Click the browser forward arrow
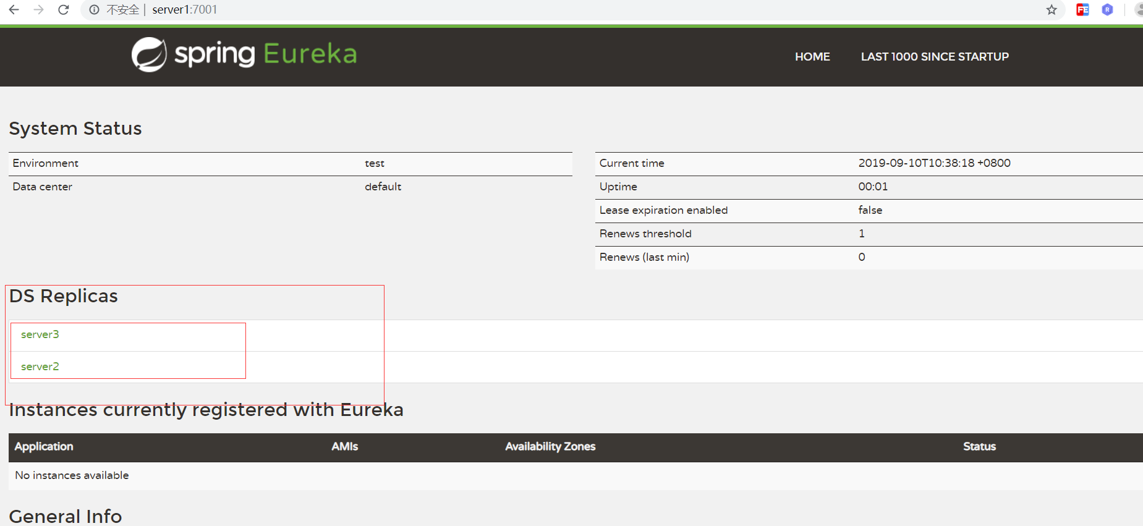The width and height of the screenshot is (1143, 526). click(38, 10)
